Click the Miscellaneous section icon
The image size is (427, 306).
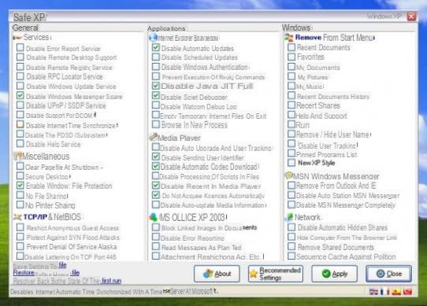tap(18, 156)
